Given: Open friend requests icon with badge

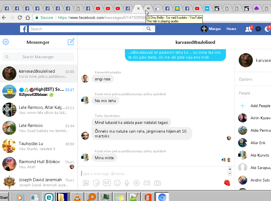Looking at the screenshot, I should (249, 29).
